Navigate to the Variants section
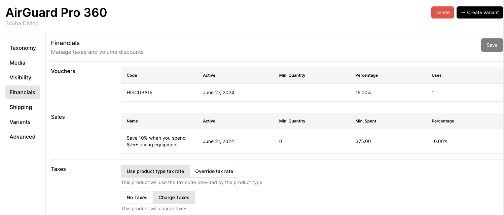The height and width of the screenshot is (215, 504). click(20, 122)
